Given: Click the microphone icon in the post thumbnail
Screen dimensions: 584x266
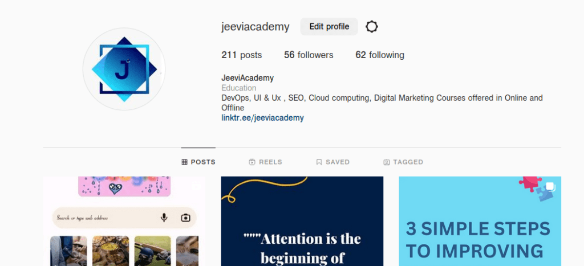Looking at the screenshot, I should (x=164, y=218).
